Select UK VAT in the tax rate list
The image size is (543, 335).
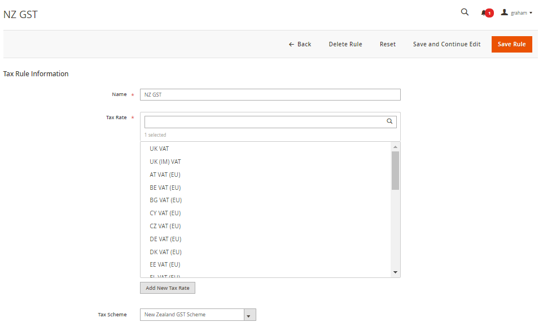point(159,149)
